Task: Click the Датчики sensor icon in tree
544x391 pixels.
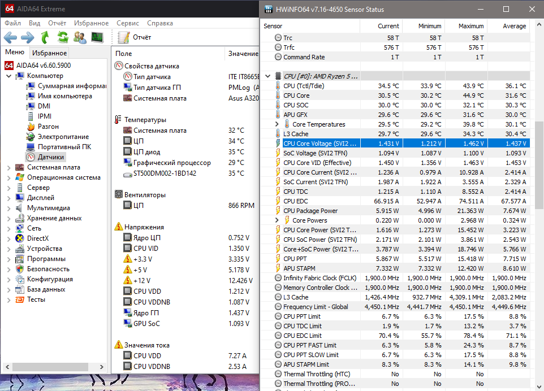Action: click(x=31, y=157)
